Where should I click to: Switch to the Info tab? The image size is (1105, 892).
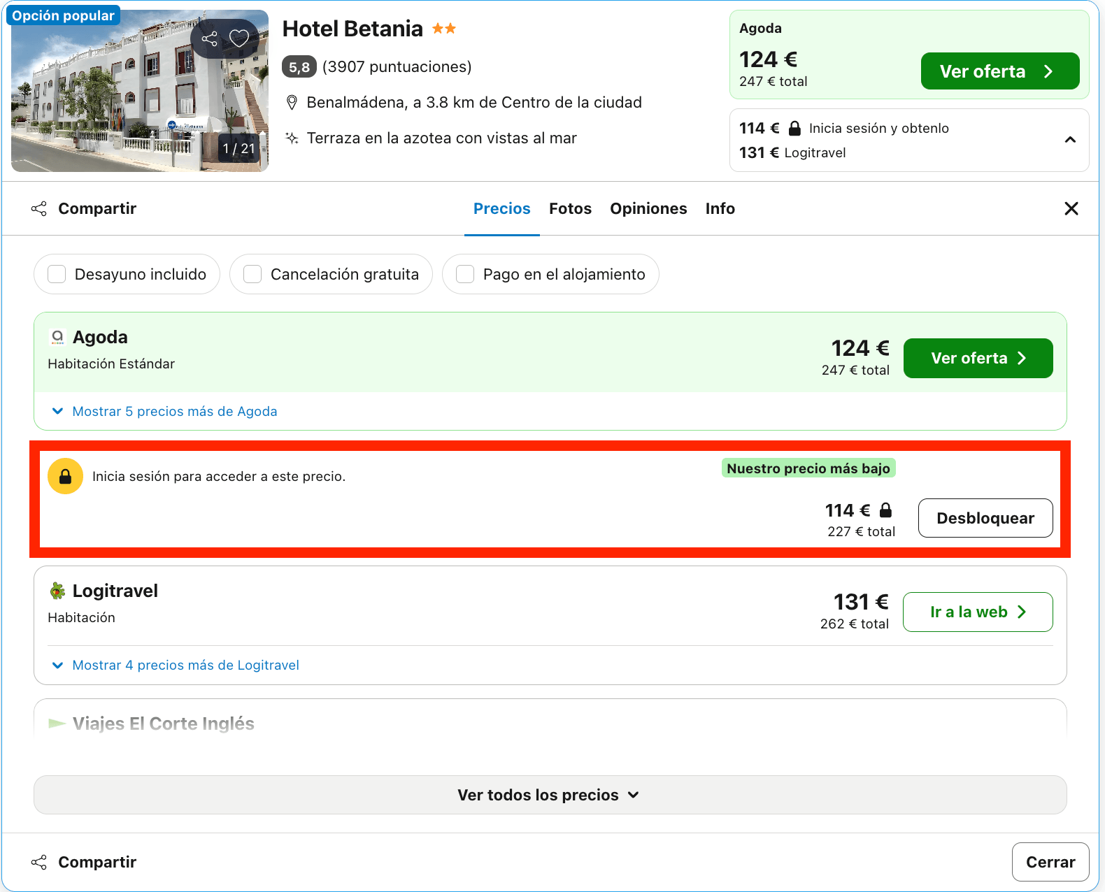click(x=720, y=208)
